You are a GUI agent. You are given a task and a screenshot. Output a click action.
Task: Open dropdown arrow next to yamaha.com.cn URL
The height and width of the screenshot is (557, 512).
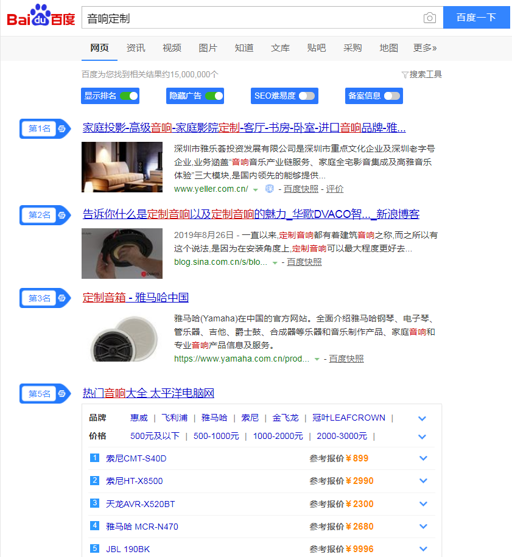tap(317, 360)
